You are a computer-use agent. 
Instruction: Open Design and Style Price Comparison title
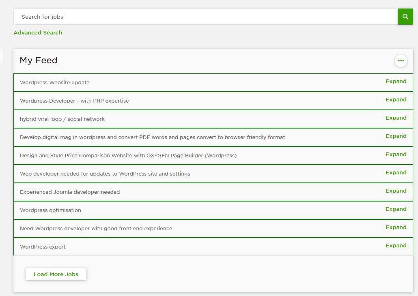[128, 156]
